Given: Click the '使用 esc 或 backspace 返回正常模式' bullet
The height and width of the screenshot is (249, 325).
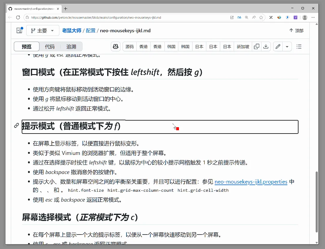Looking at the screenshot, I should [77, 200].
